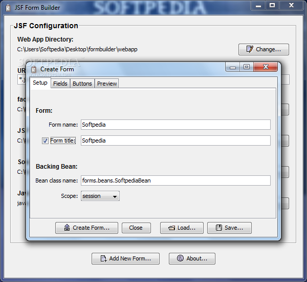
Task: Close the JSF Form Builder window
Action: tap(291, 6)
